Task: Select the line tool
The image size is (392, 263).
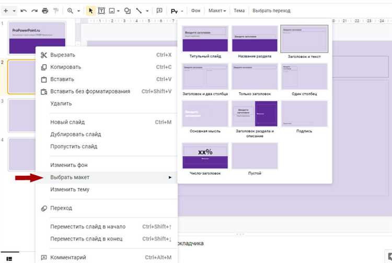Action: click(x=139, y=11)
